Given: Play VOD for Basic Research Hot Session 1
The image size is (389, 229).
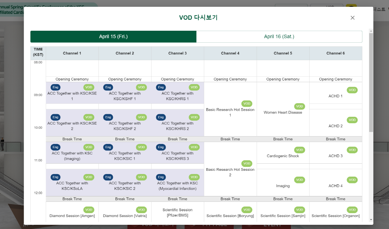Looking at the screenshot, I should (x=247, y=104).
